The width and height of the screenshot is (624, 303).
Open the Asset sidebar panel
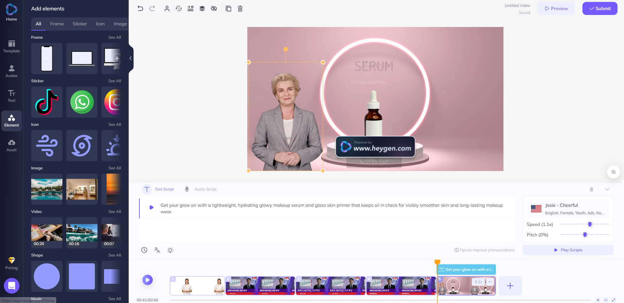pos(11,146)
